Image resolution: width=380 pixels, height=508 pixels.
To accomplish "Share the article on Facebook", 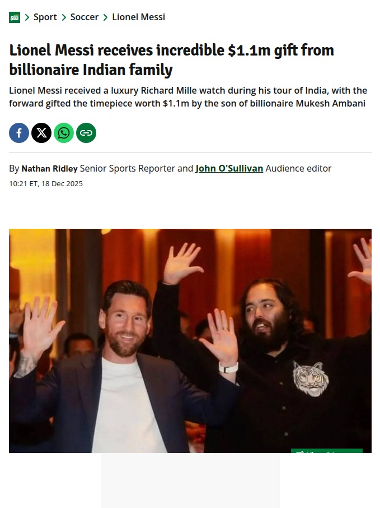I will pos(19,133).
